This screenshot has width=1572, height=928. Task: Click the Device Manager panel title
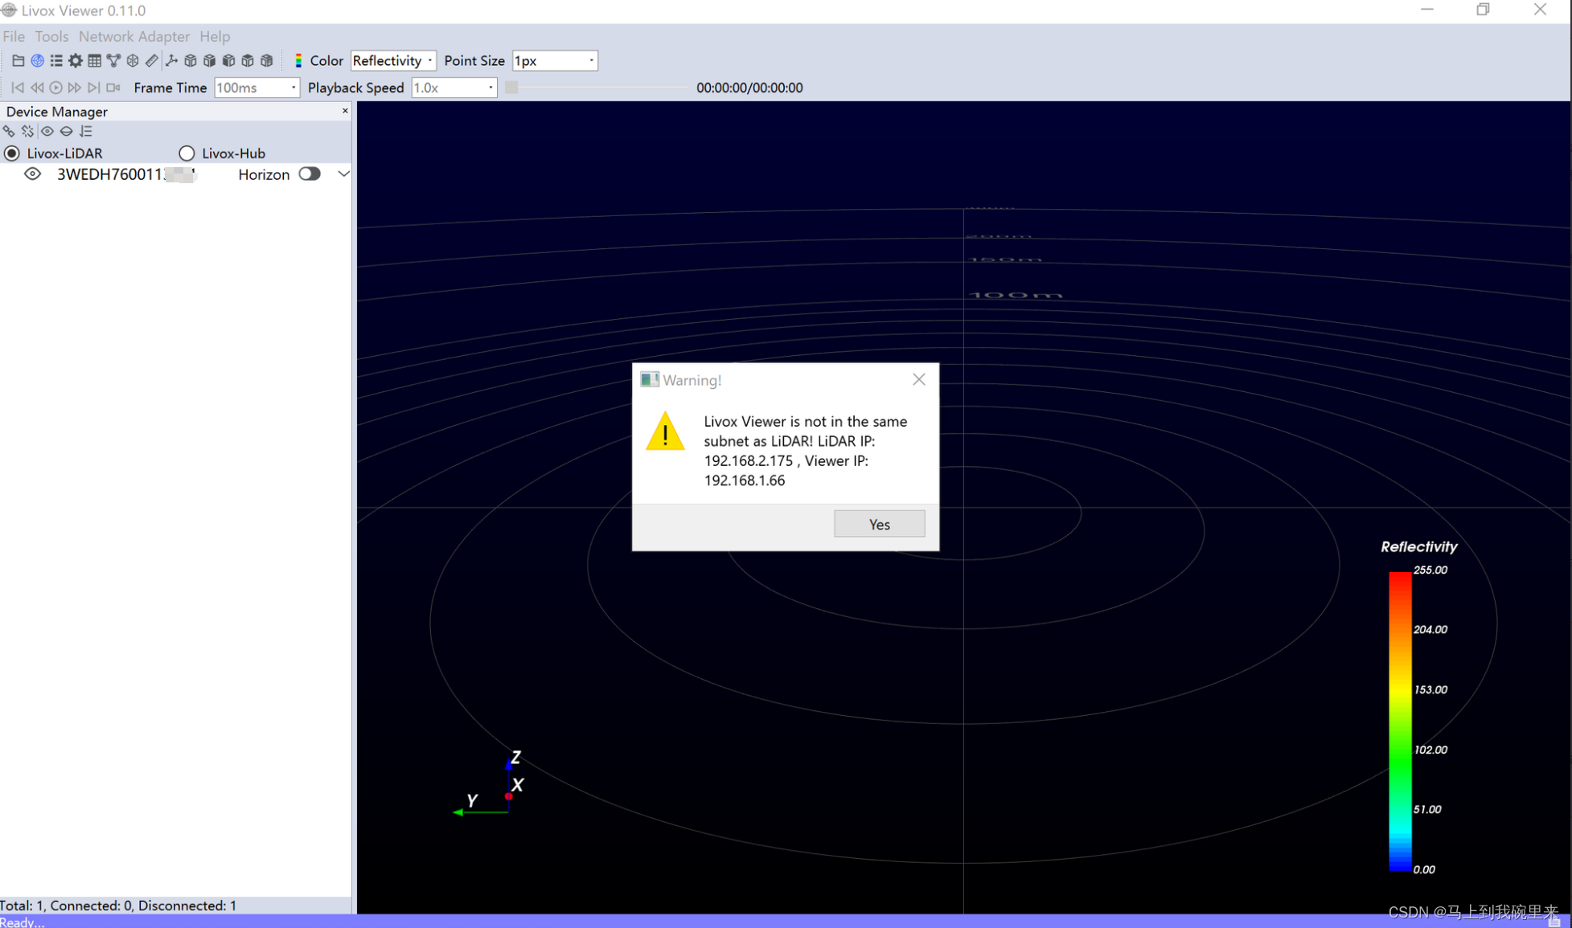tap(56, 112)
